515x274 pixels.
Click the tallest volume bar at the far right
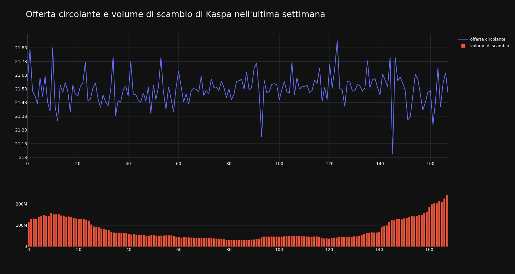tap(447, 221)
